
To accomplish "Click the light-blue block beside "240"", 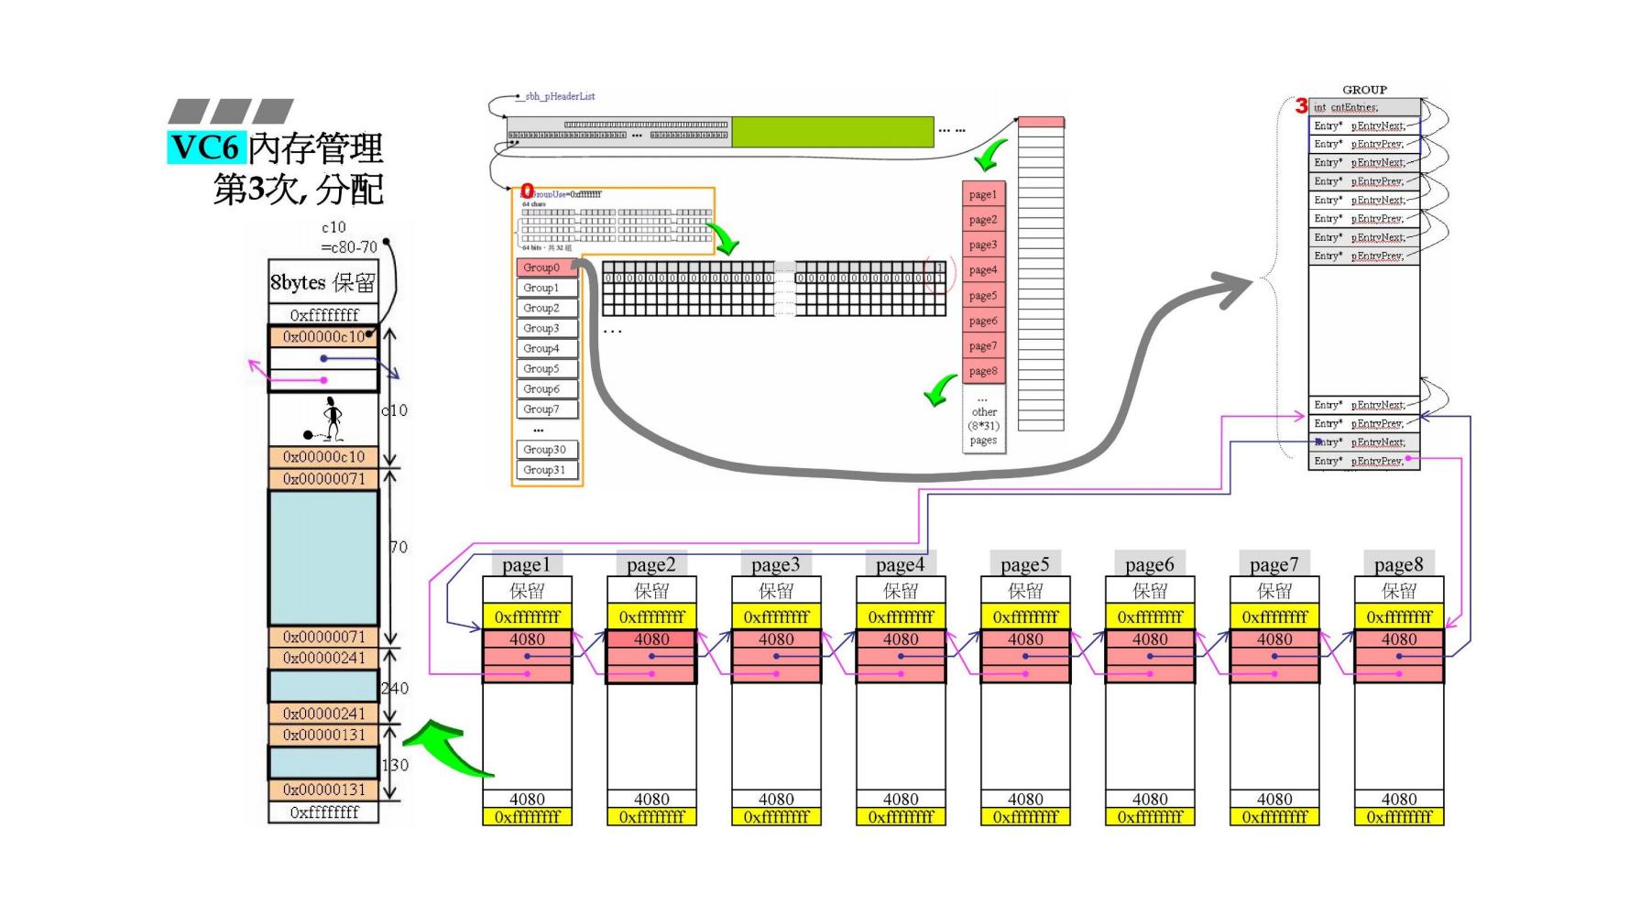I will click(x=323, y=685).
